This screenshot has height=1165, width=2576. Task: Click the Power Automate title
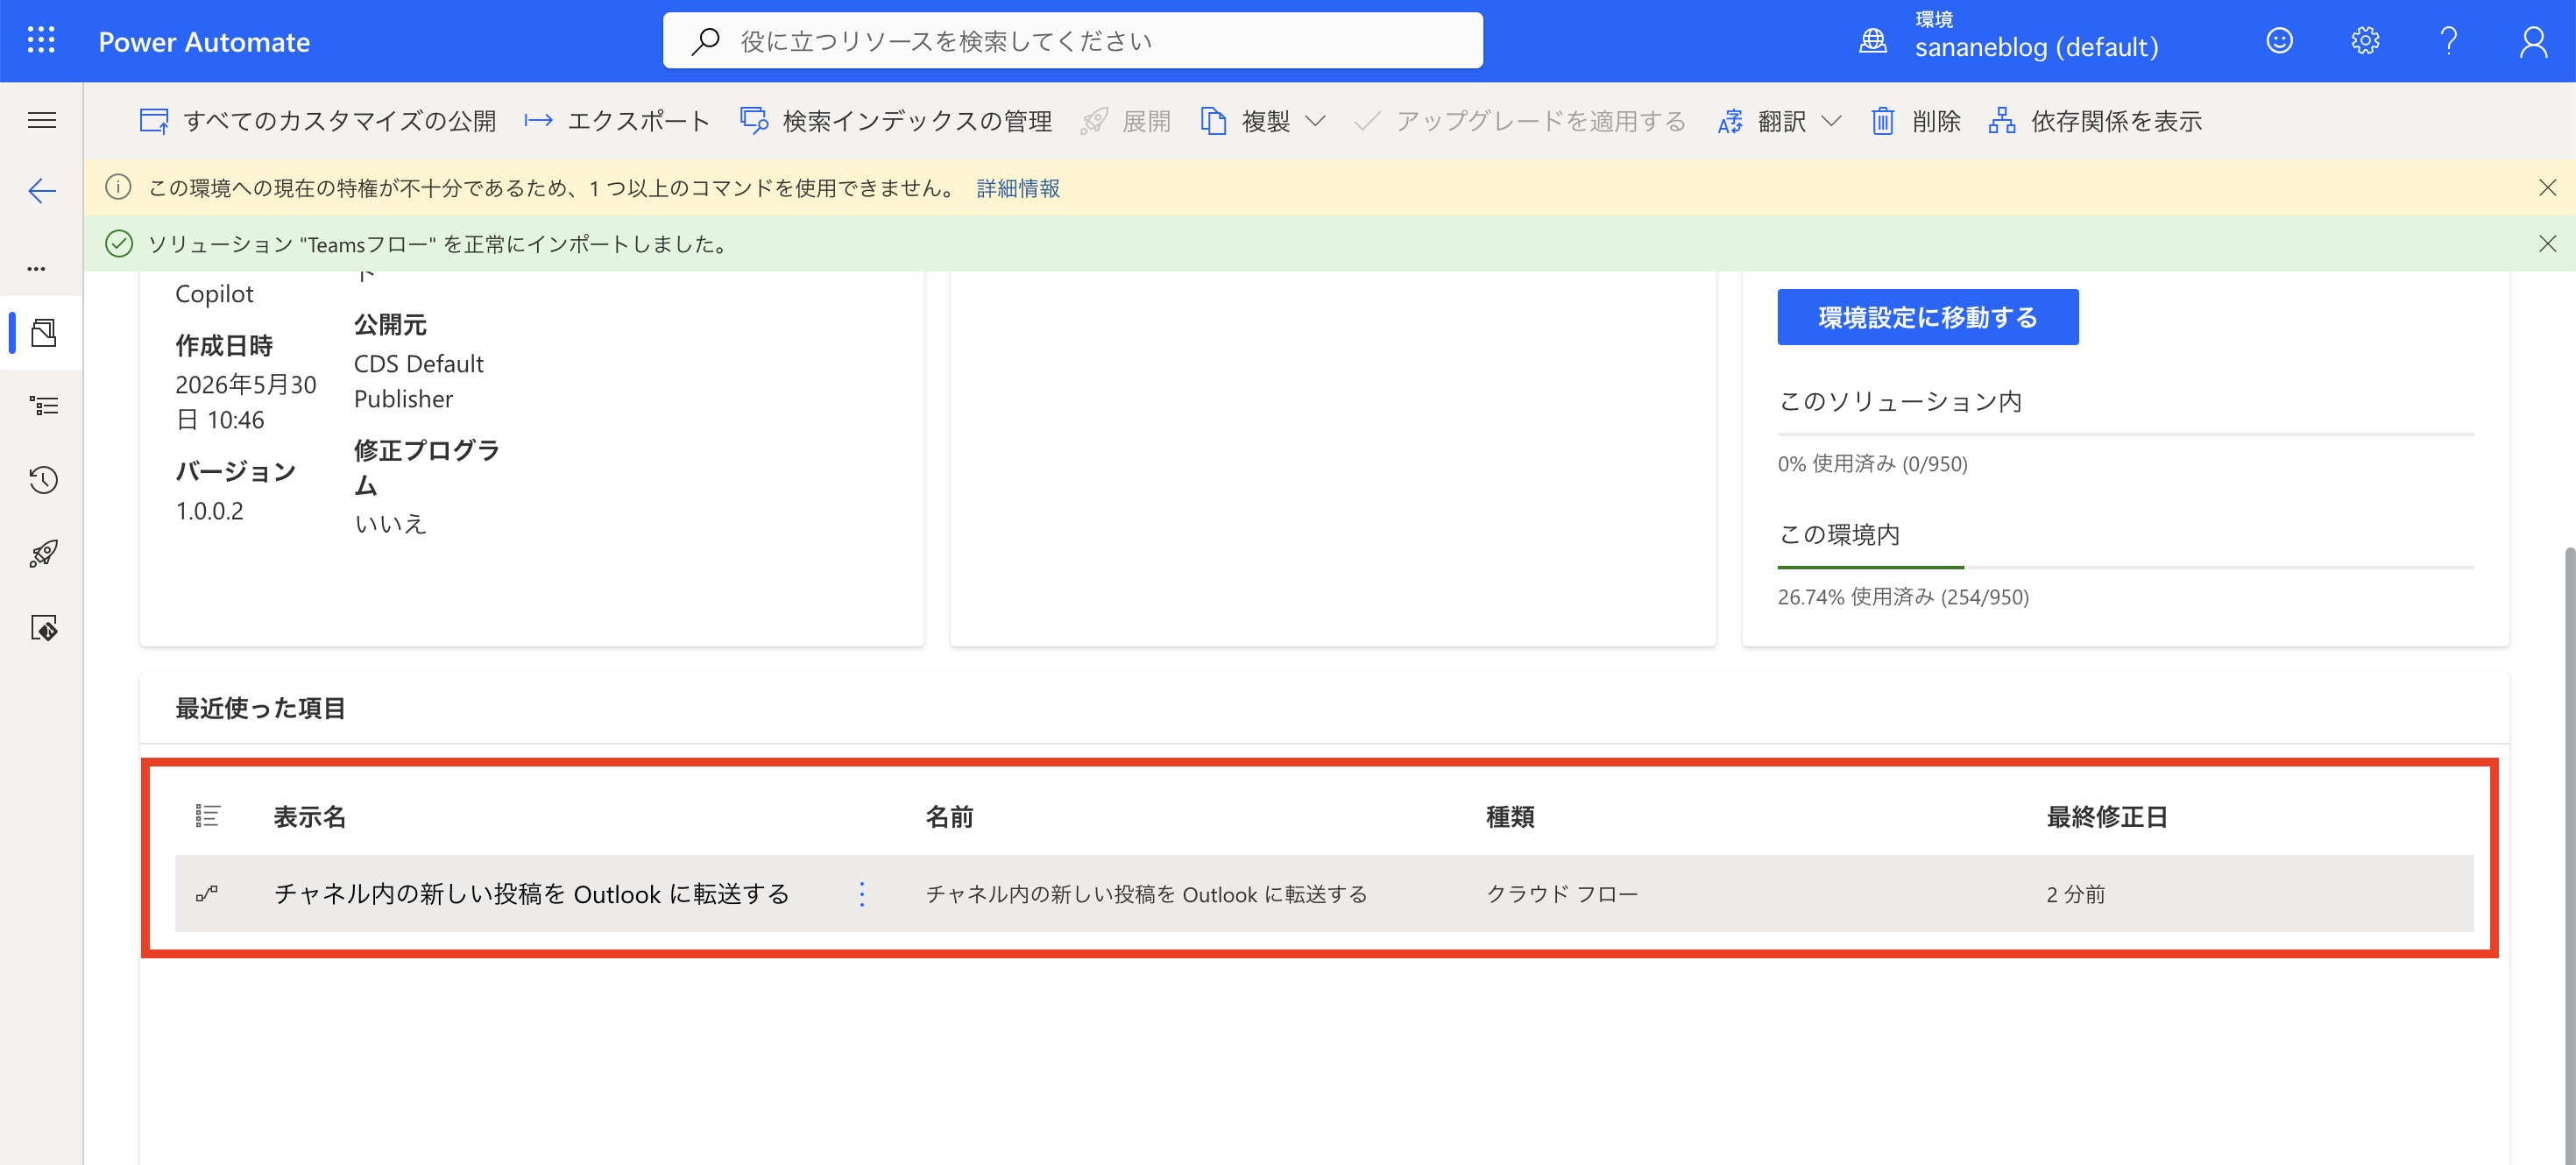(204, 42)
